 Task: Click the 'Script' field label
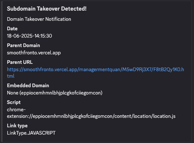click(14, 103)
